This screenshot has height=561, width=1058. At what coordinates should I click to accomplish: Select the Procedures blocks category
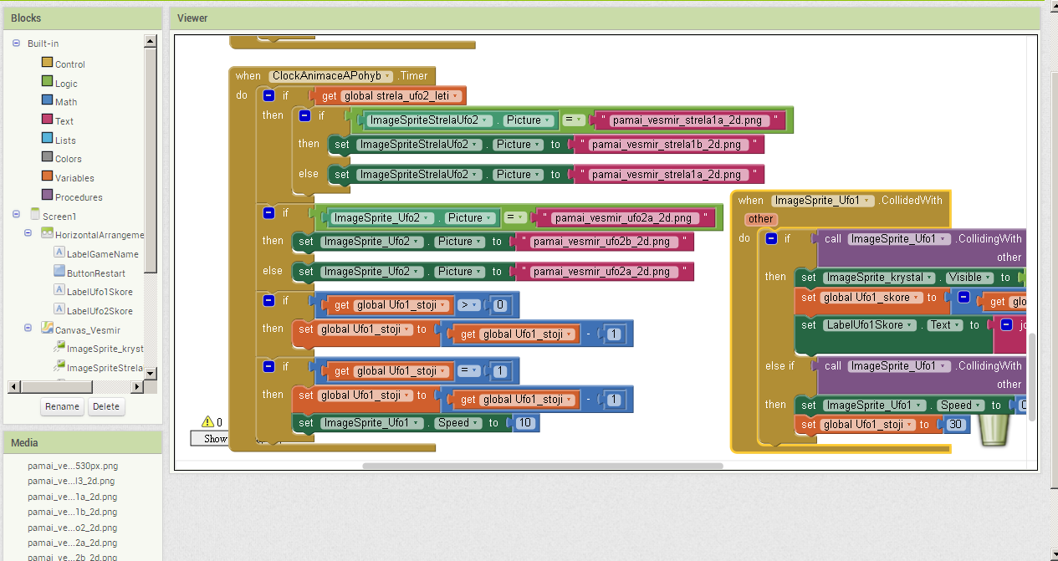[72, 197]
